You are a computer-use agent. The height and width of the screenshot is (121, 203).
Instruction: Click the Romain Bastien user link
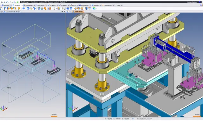click(192, 2)
